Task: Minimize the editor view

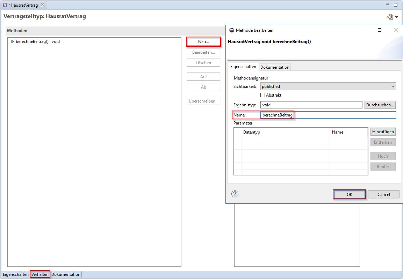Action: click(x=388, y=4)
